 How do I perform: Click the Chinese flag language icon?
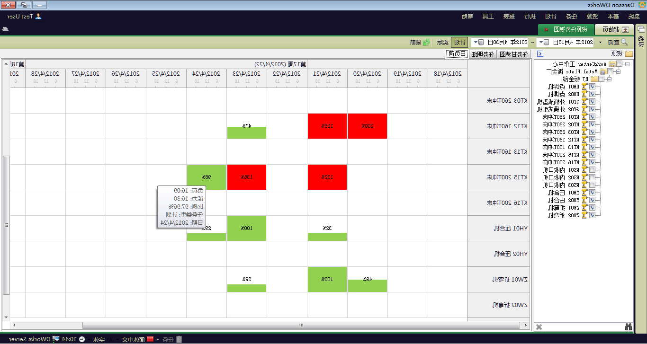point(150,339)
